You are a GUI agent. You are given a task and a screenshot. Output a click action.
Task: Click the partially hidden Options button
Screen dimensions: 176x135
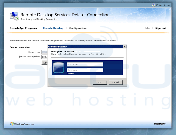[x=45, y=63]
